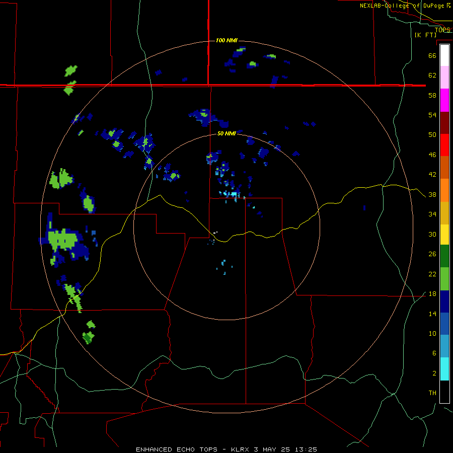Click the '22' legend value

(x=432, y=274)
